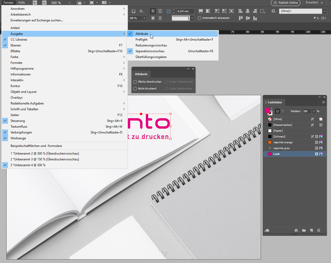Add swatch to CC library cloud icon
The height and width of the screenshot is (263, 331).
point(267,230)
